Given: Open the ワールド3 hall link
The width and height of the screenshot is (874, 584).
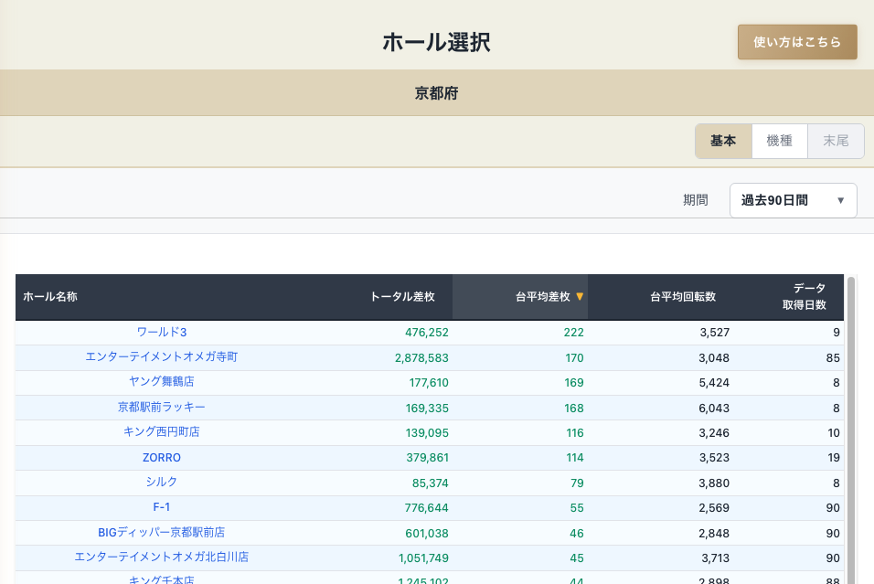Looking at the screenshot, I should tap(162, 332).
